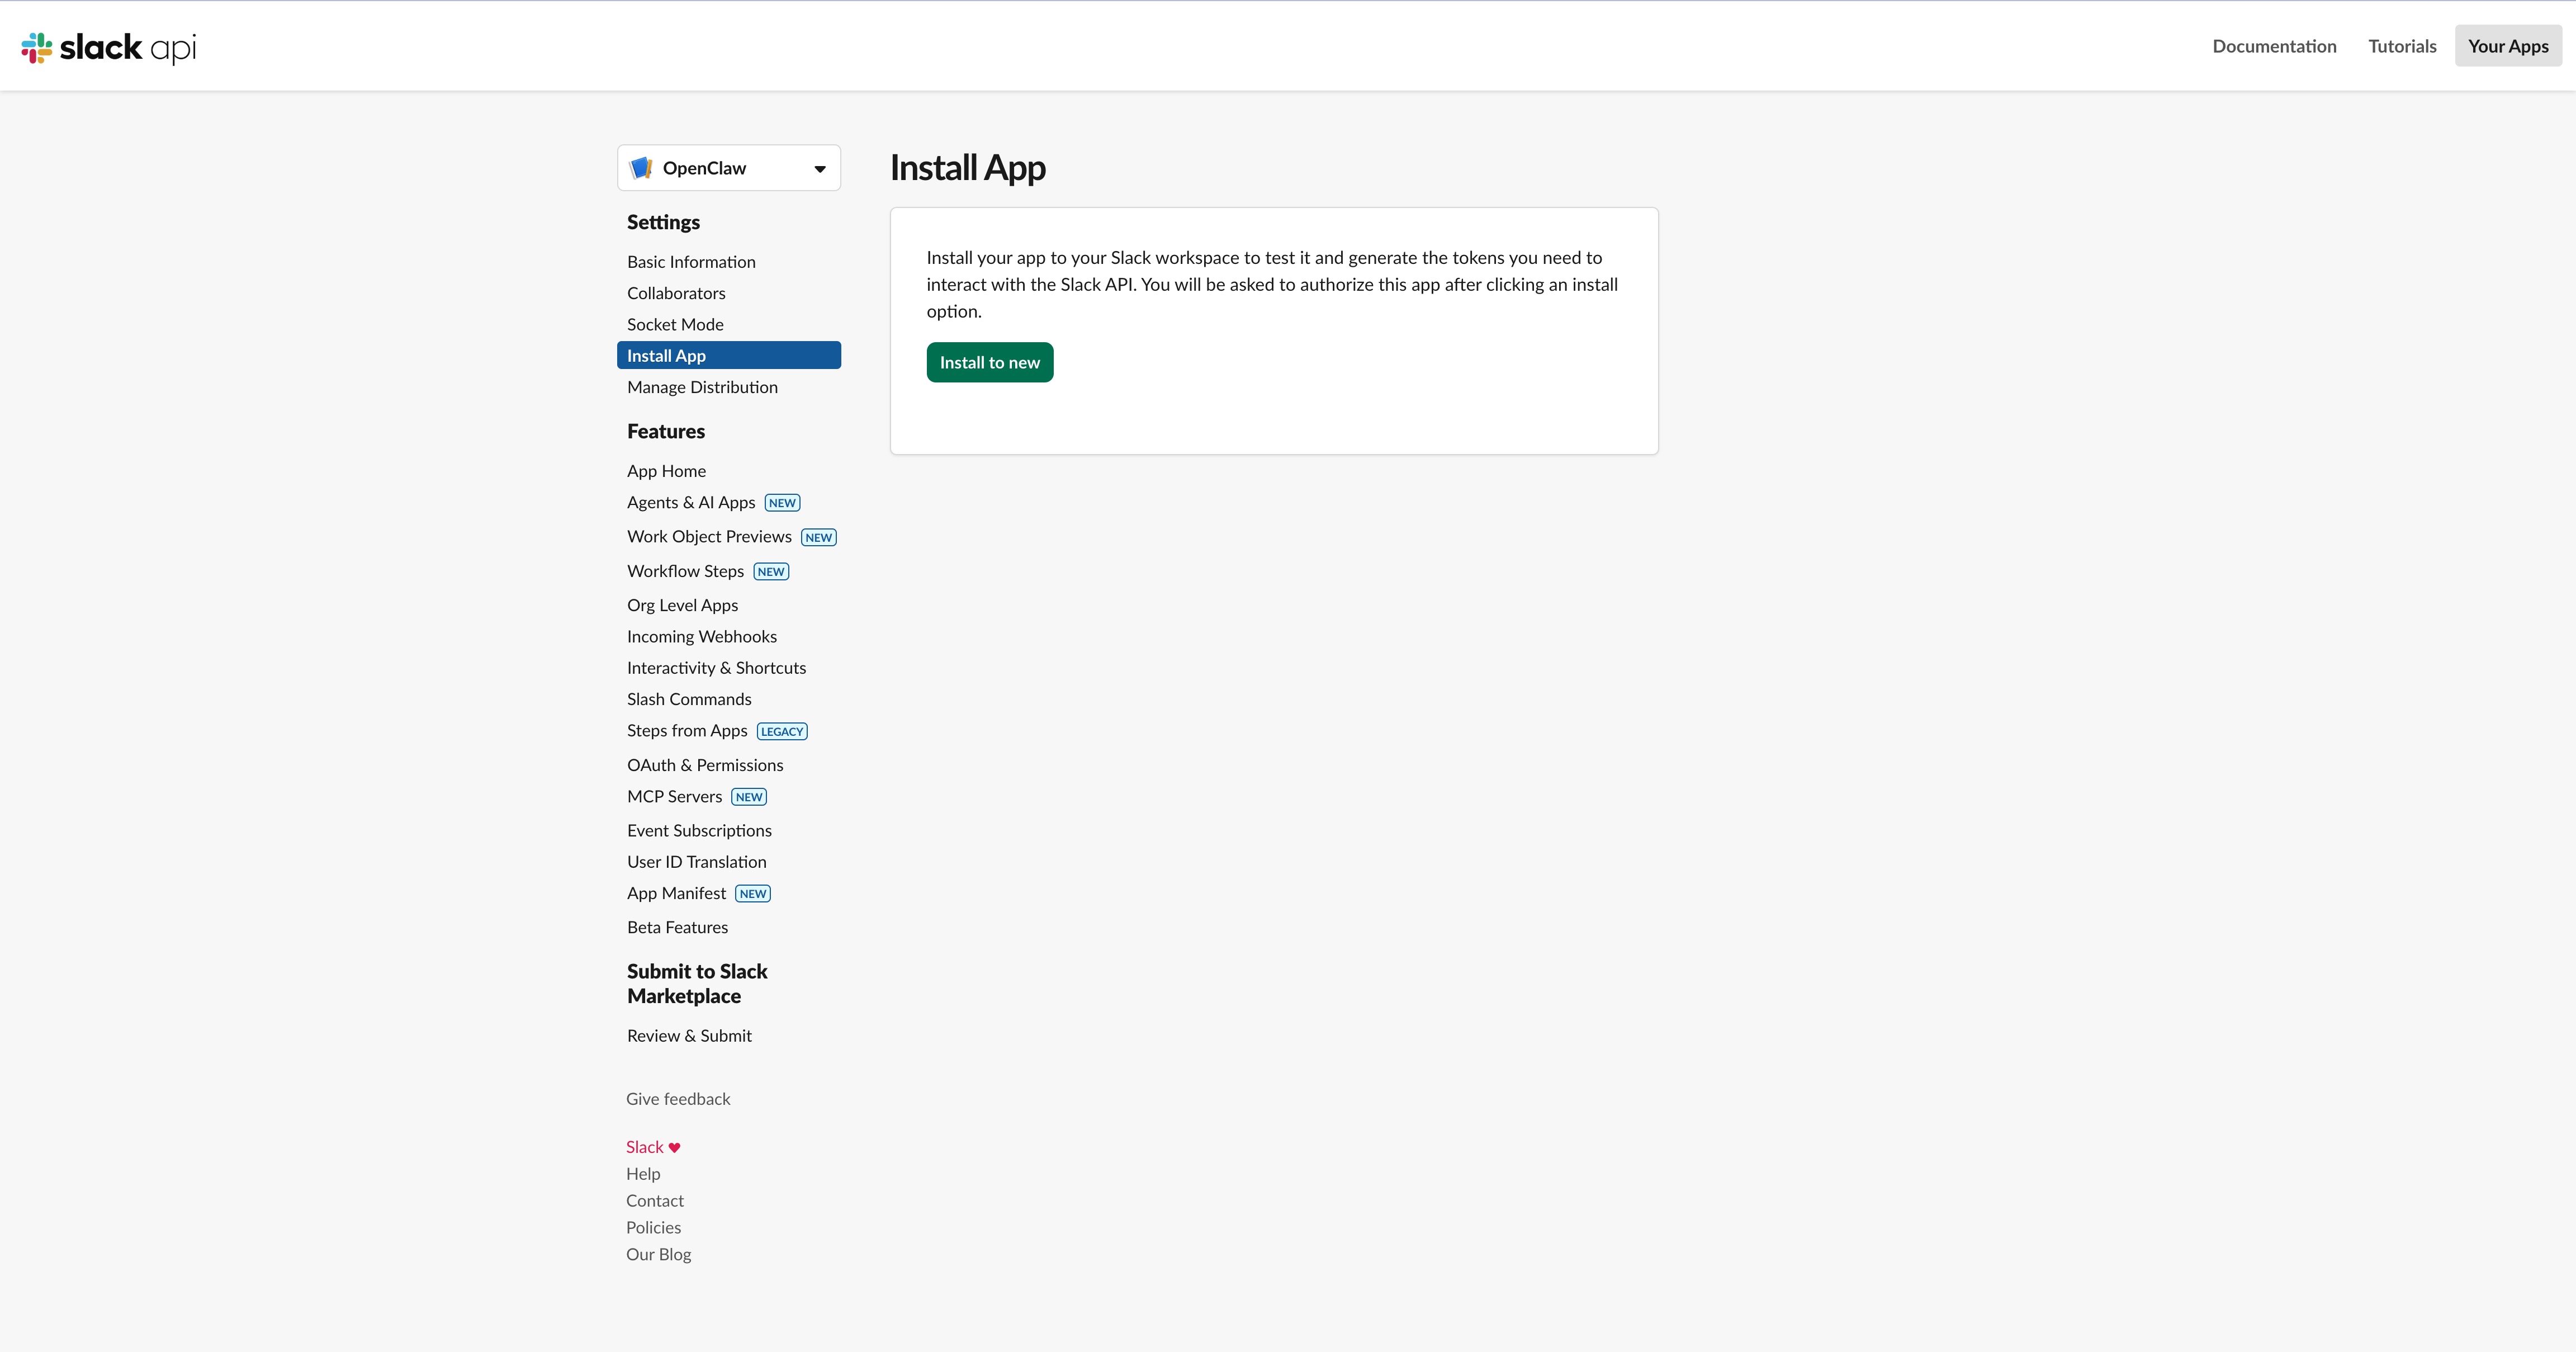
Task: Open OAuth & Permissions
Action: 705,765
